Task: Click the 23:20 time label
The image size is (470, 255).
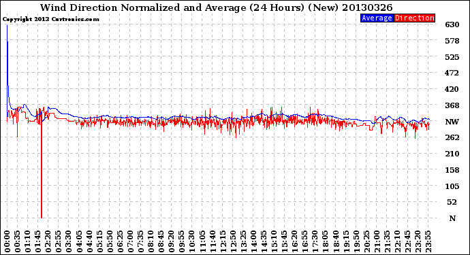Action: point(418,241)
